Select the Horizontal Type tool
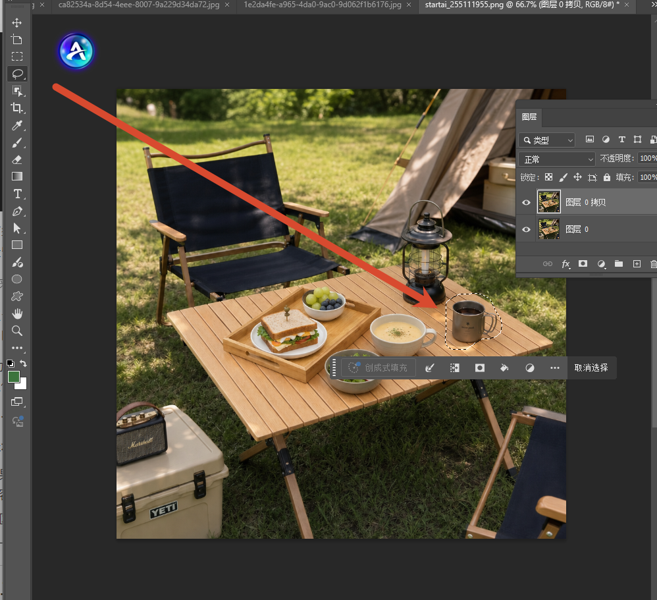This screenshot has height=600, width=657. coord(17,194)
